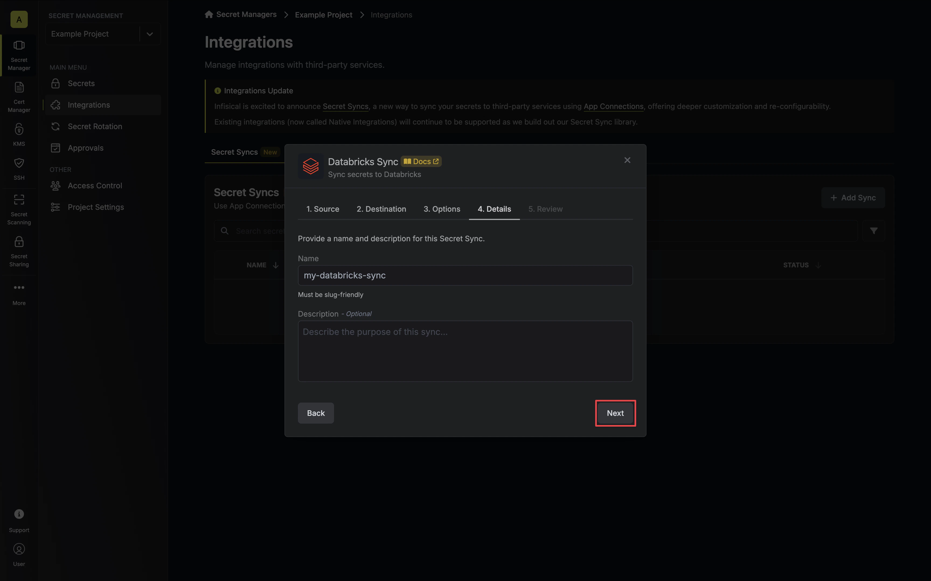Click the Name input field
The width and height of the screenshot is (931, 581).
click(465, 275)
